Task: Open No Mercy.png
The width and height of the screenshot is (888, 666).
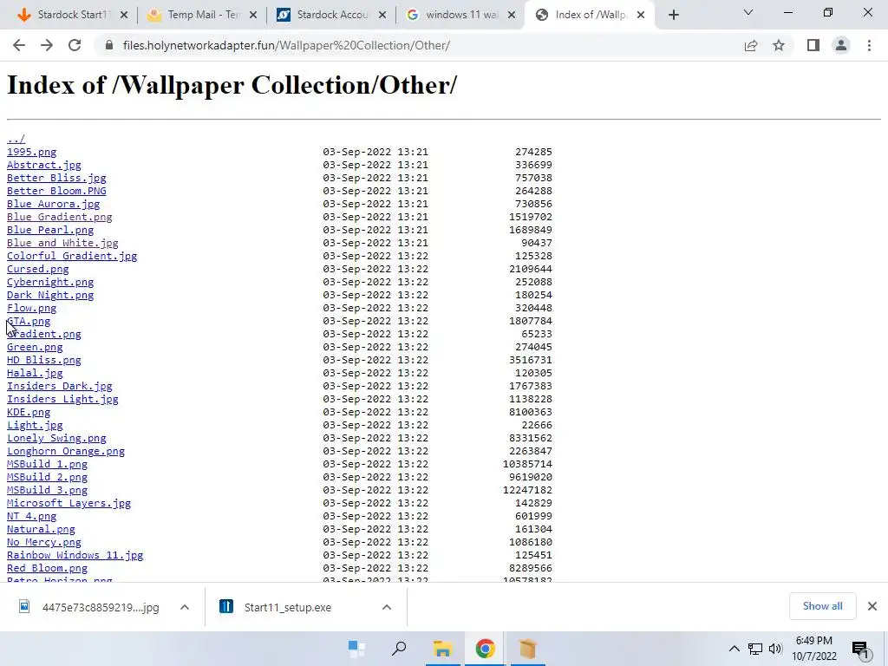Action: 43,543
